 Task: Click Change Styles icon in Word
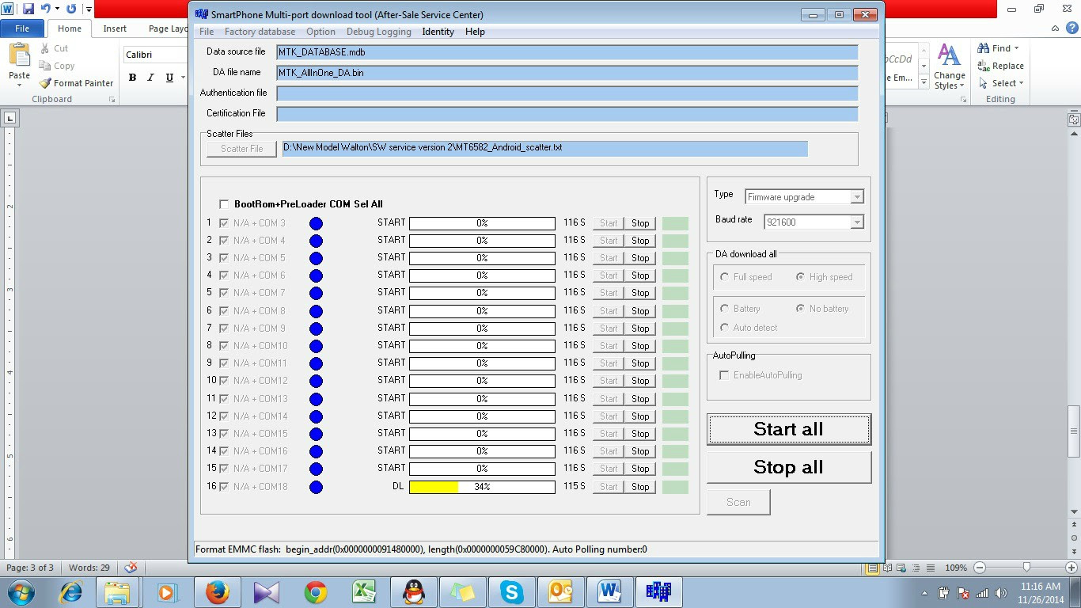(x=949, y=55)
